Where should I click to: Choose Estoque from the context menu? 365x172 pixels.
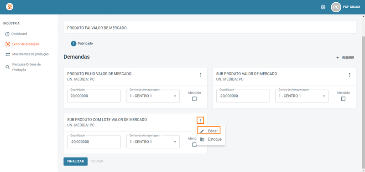[x=211, y=140]
